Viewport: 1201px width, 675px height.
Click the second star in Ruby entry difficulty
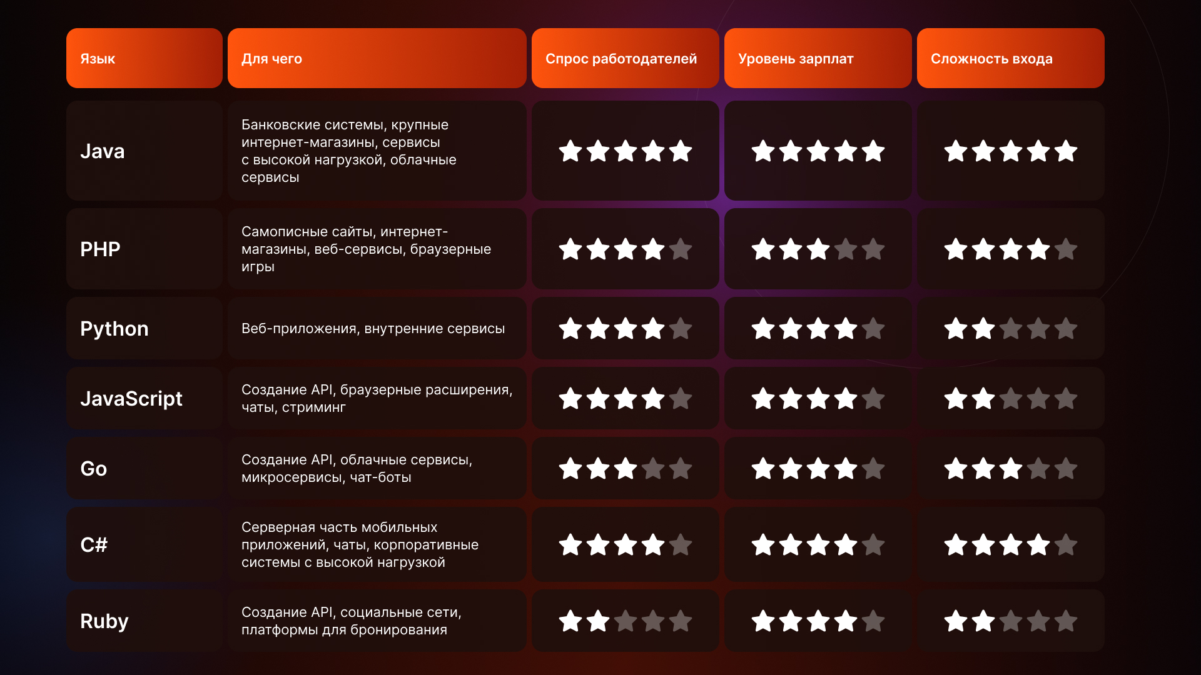[983, 621]
